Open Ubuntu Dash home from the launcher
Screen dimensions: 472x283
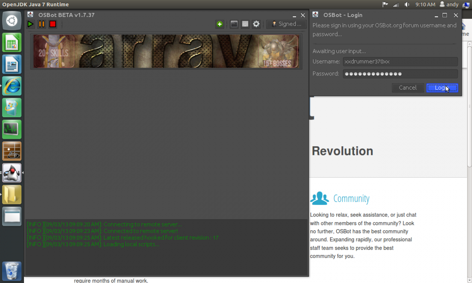12,21
